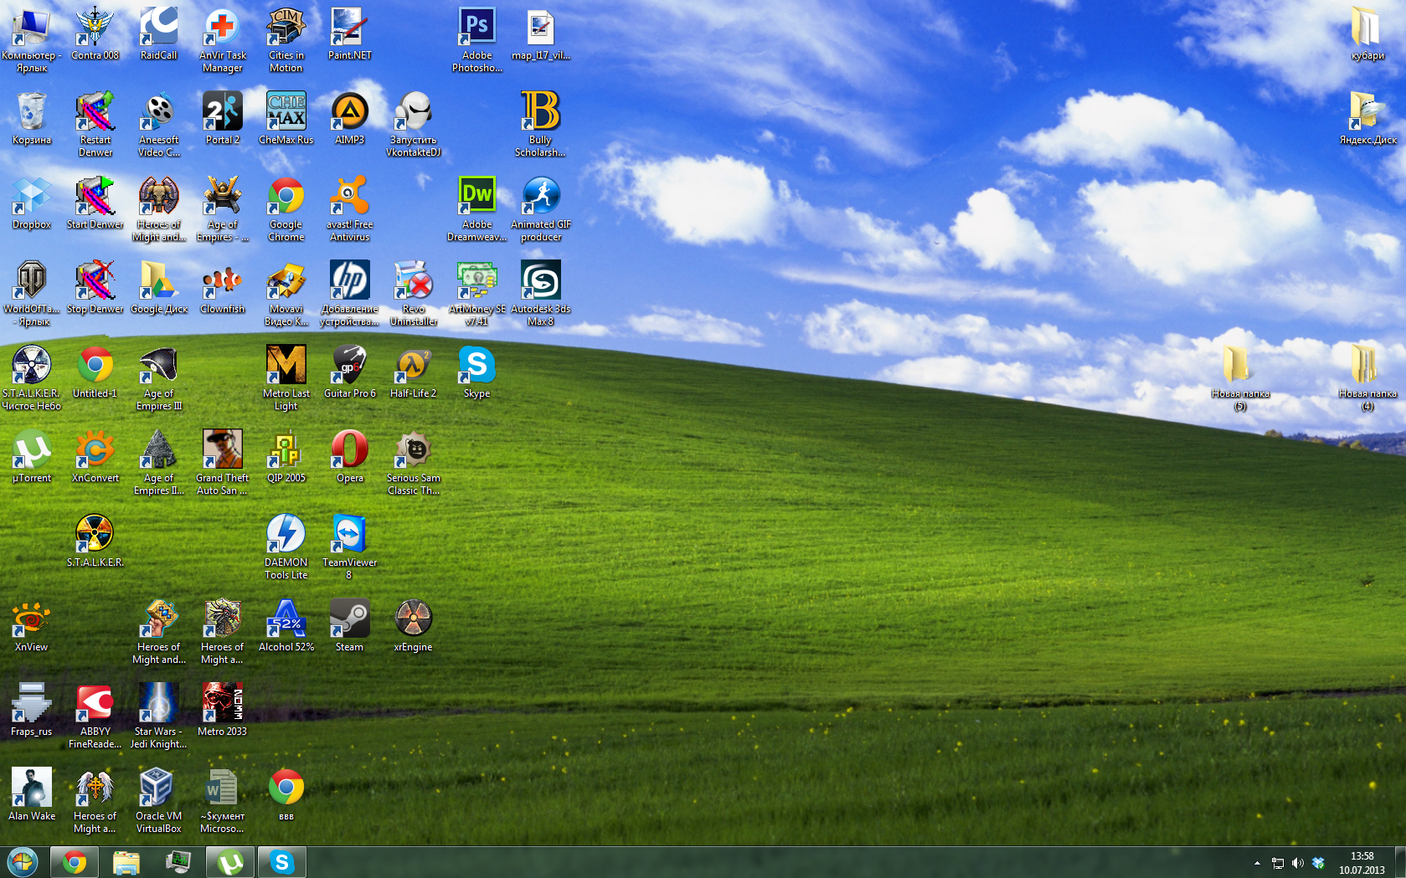Screen dimensions: 1406x878
Task: Launch Revo Uninstaller icon
Action: coord(414,293)
